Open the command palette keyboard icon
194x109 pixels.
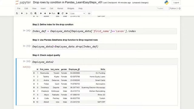tap(89, 13)
